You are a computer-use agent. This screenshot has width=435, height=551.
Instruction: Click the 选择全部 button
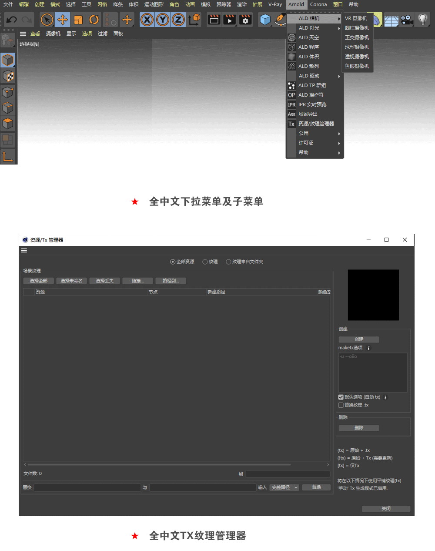38,281
